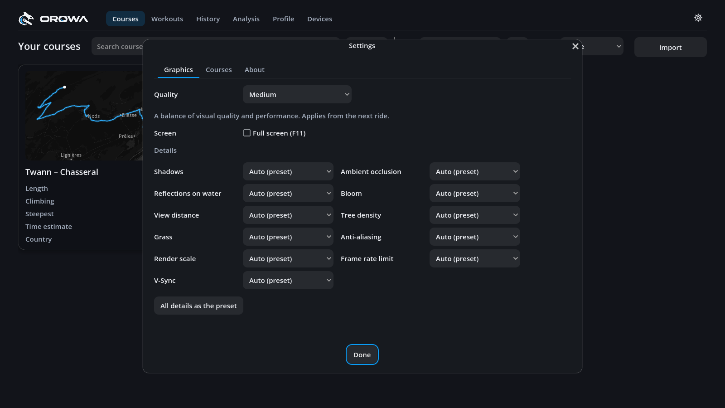Click the Twann – Chasseral course title

62,172
